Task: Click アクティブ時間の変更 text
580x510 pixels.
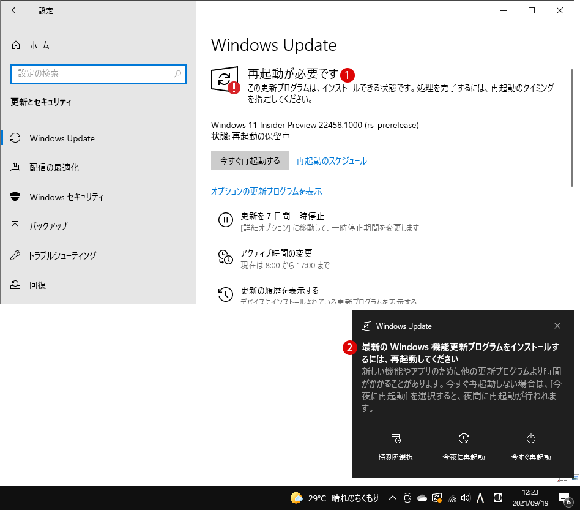Action: click(277, 253)
